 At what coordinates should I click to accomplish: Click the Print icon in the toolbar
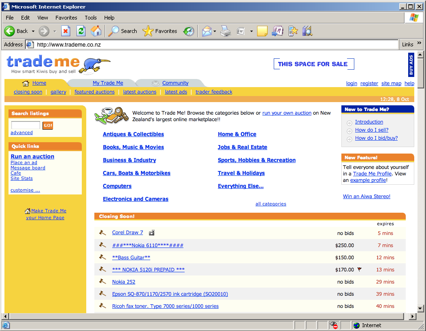[226, 31]
